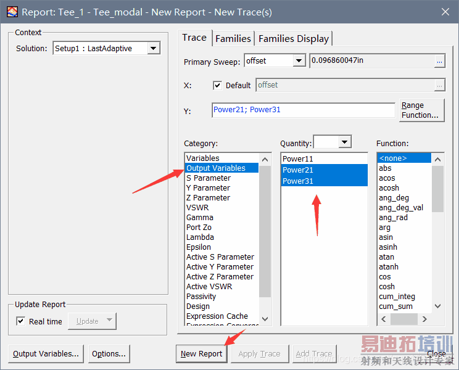The image size is (459, 370).
Task: Open the Output Variables dialog button
Action: [x=46, y=354]
